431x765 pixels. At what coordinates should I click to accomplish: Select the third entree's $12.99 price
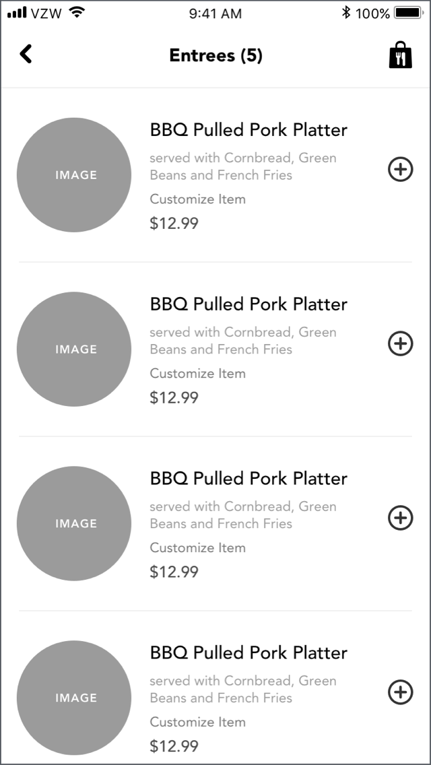(x=174, y=572)
